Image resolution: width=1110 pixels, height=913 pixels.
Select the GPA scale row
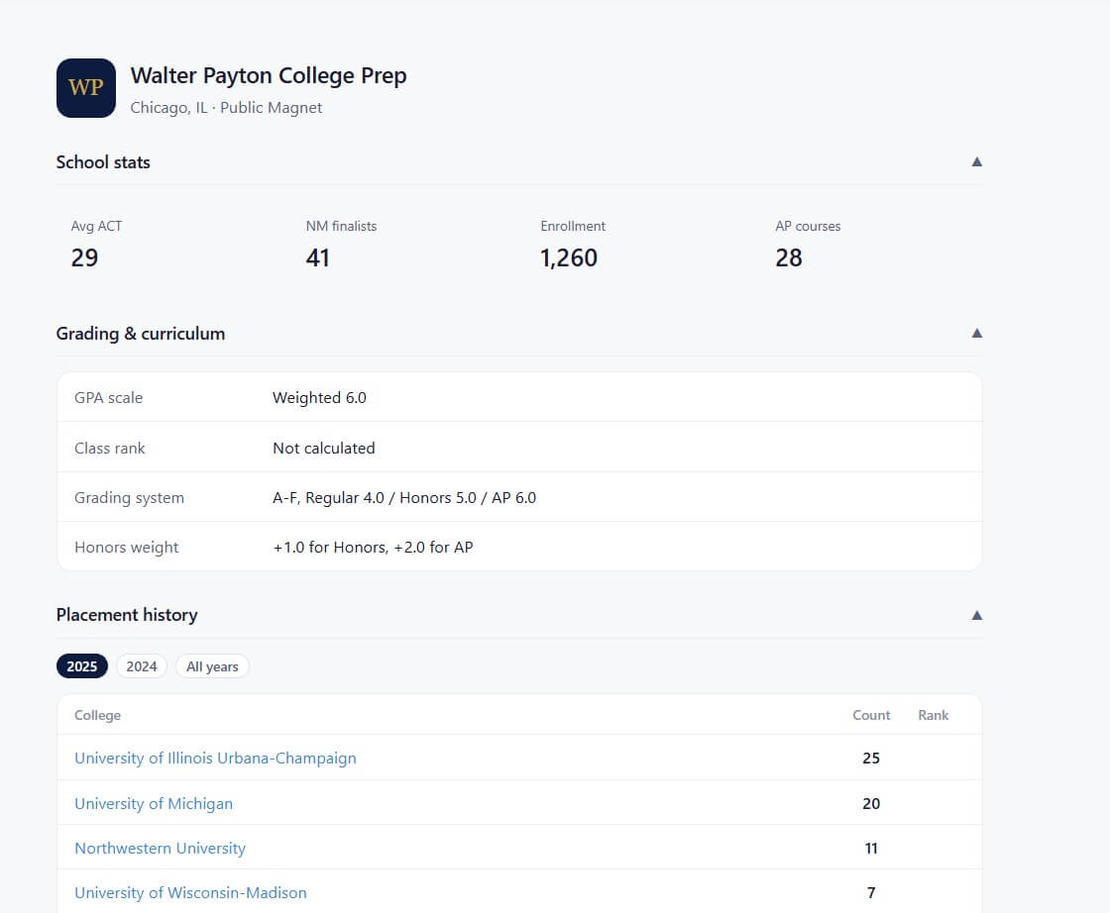pos(519,398)
